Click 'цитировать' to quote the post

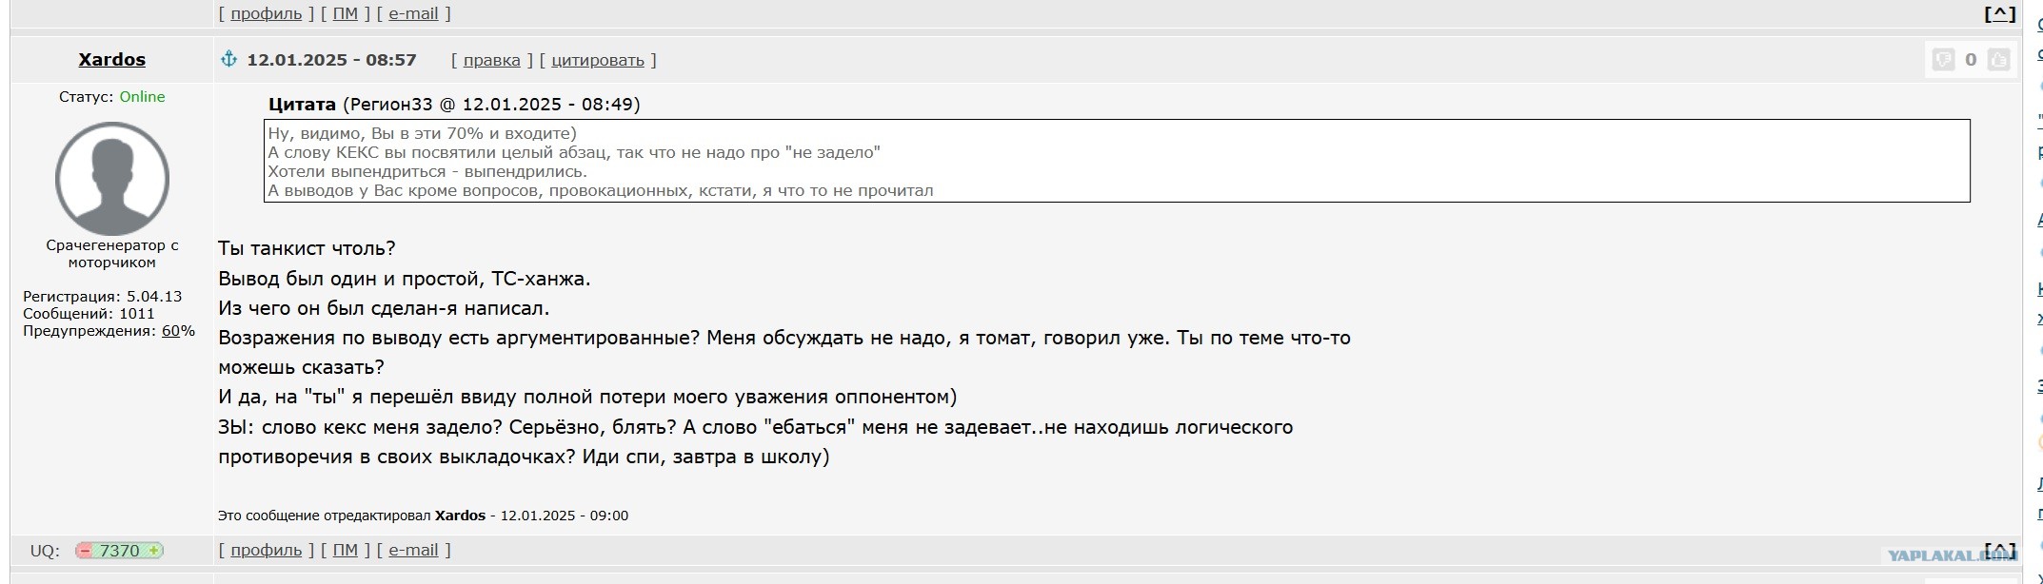[598, 60]
